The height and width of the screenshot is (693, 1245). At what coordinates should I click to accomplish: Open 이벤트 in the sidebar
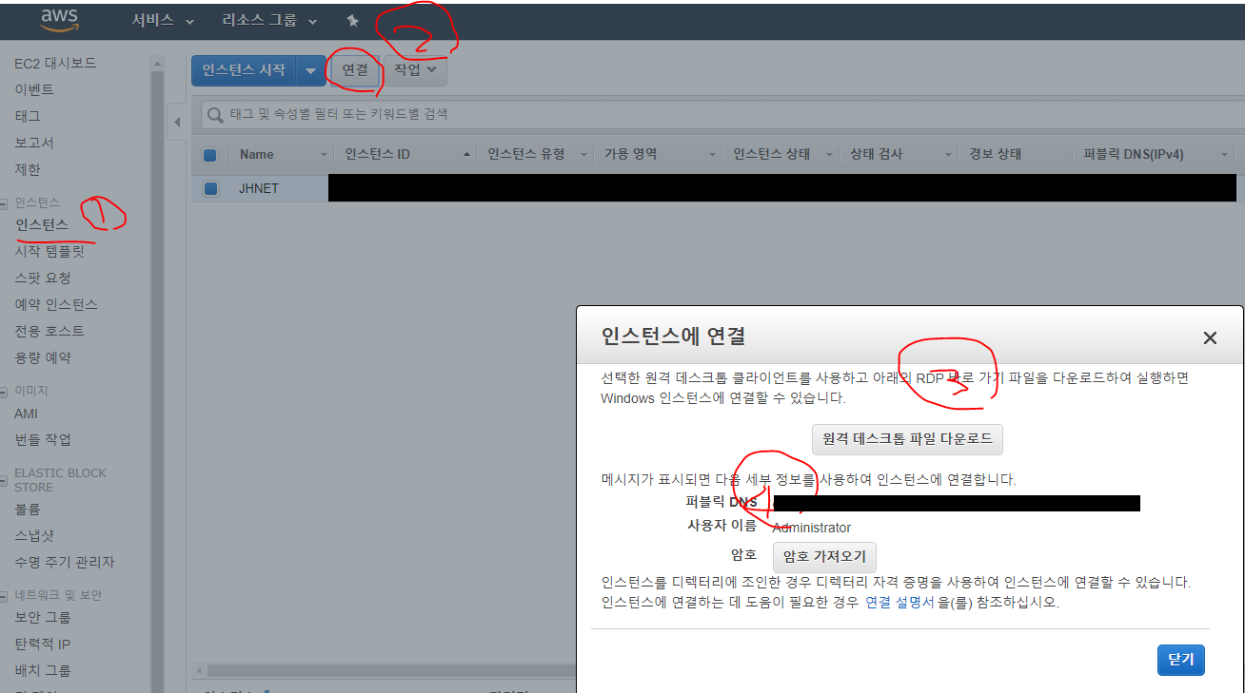[34, 89]
